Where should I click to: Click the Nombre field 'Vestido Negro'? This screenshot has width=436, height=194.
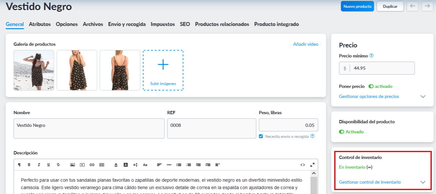coord(89,128)
